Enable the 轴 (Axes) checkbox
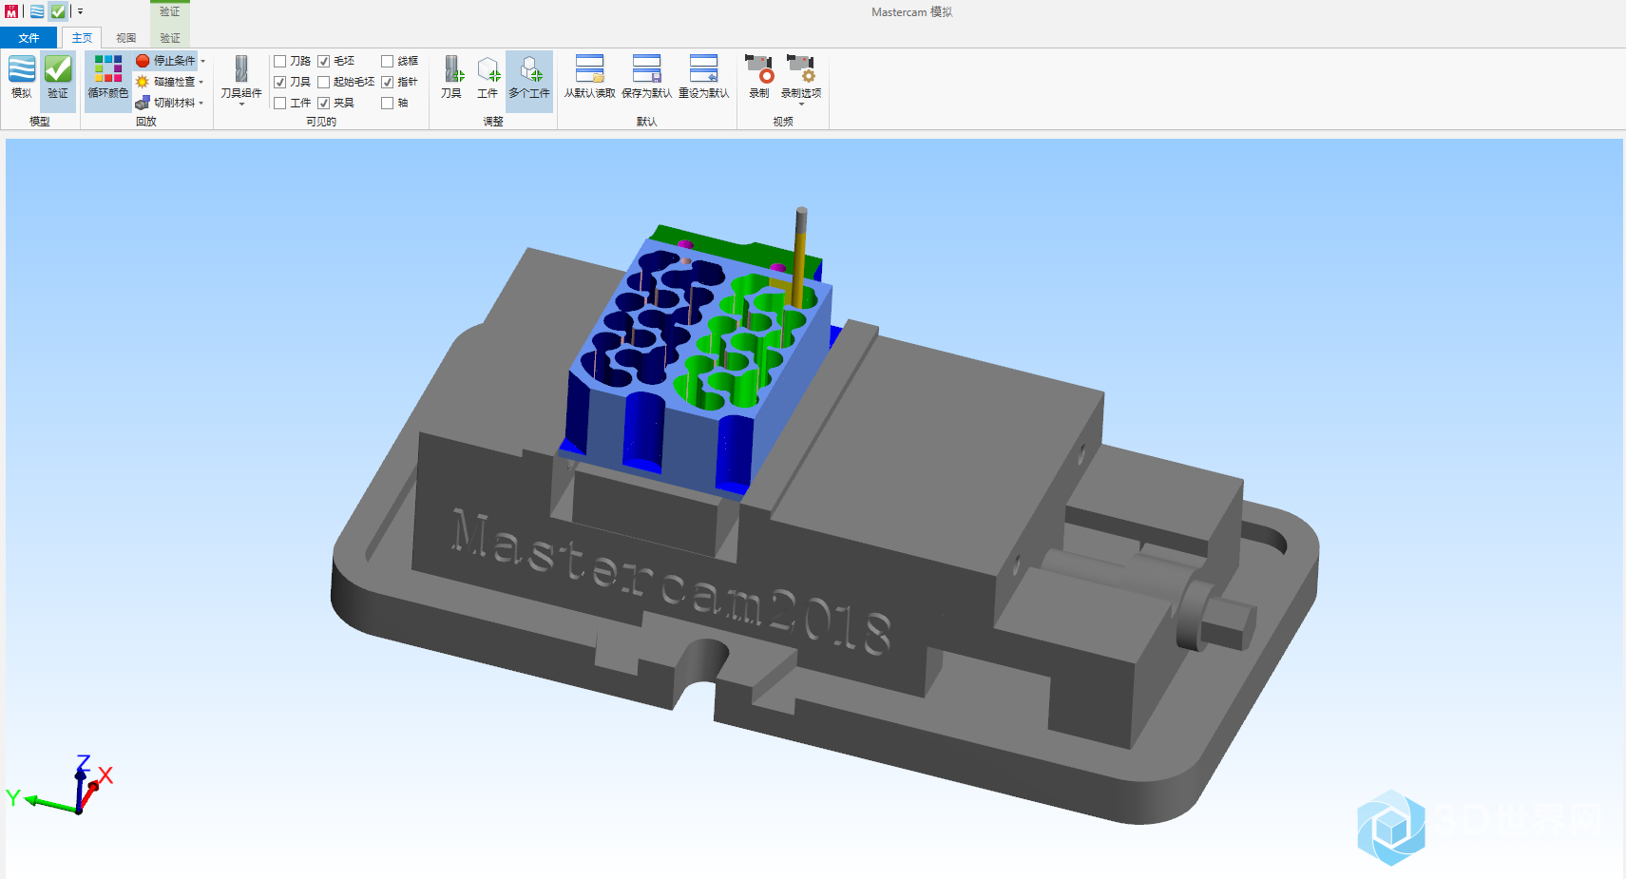Viewport: 1626px width, 879px height. (x=388, y=103)
